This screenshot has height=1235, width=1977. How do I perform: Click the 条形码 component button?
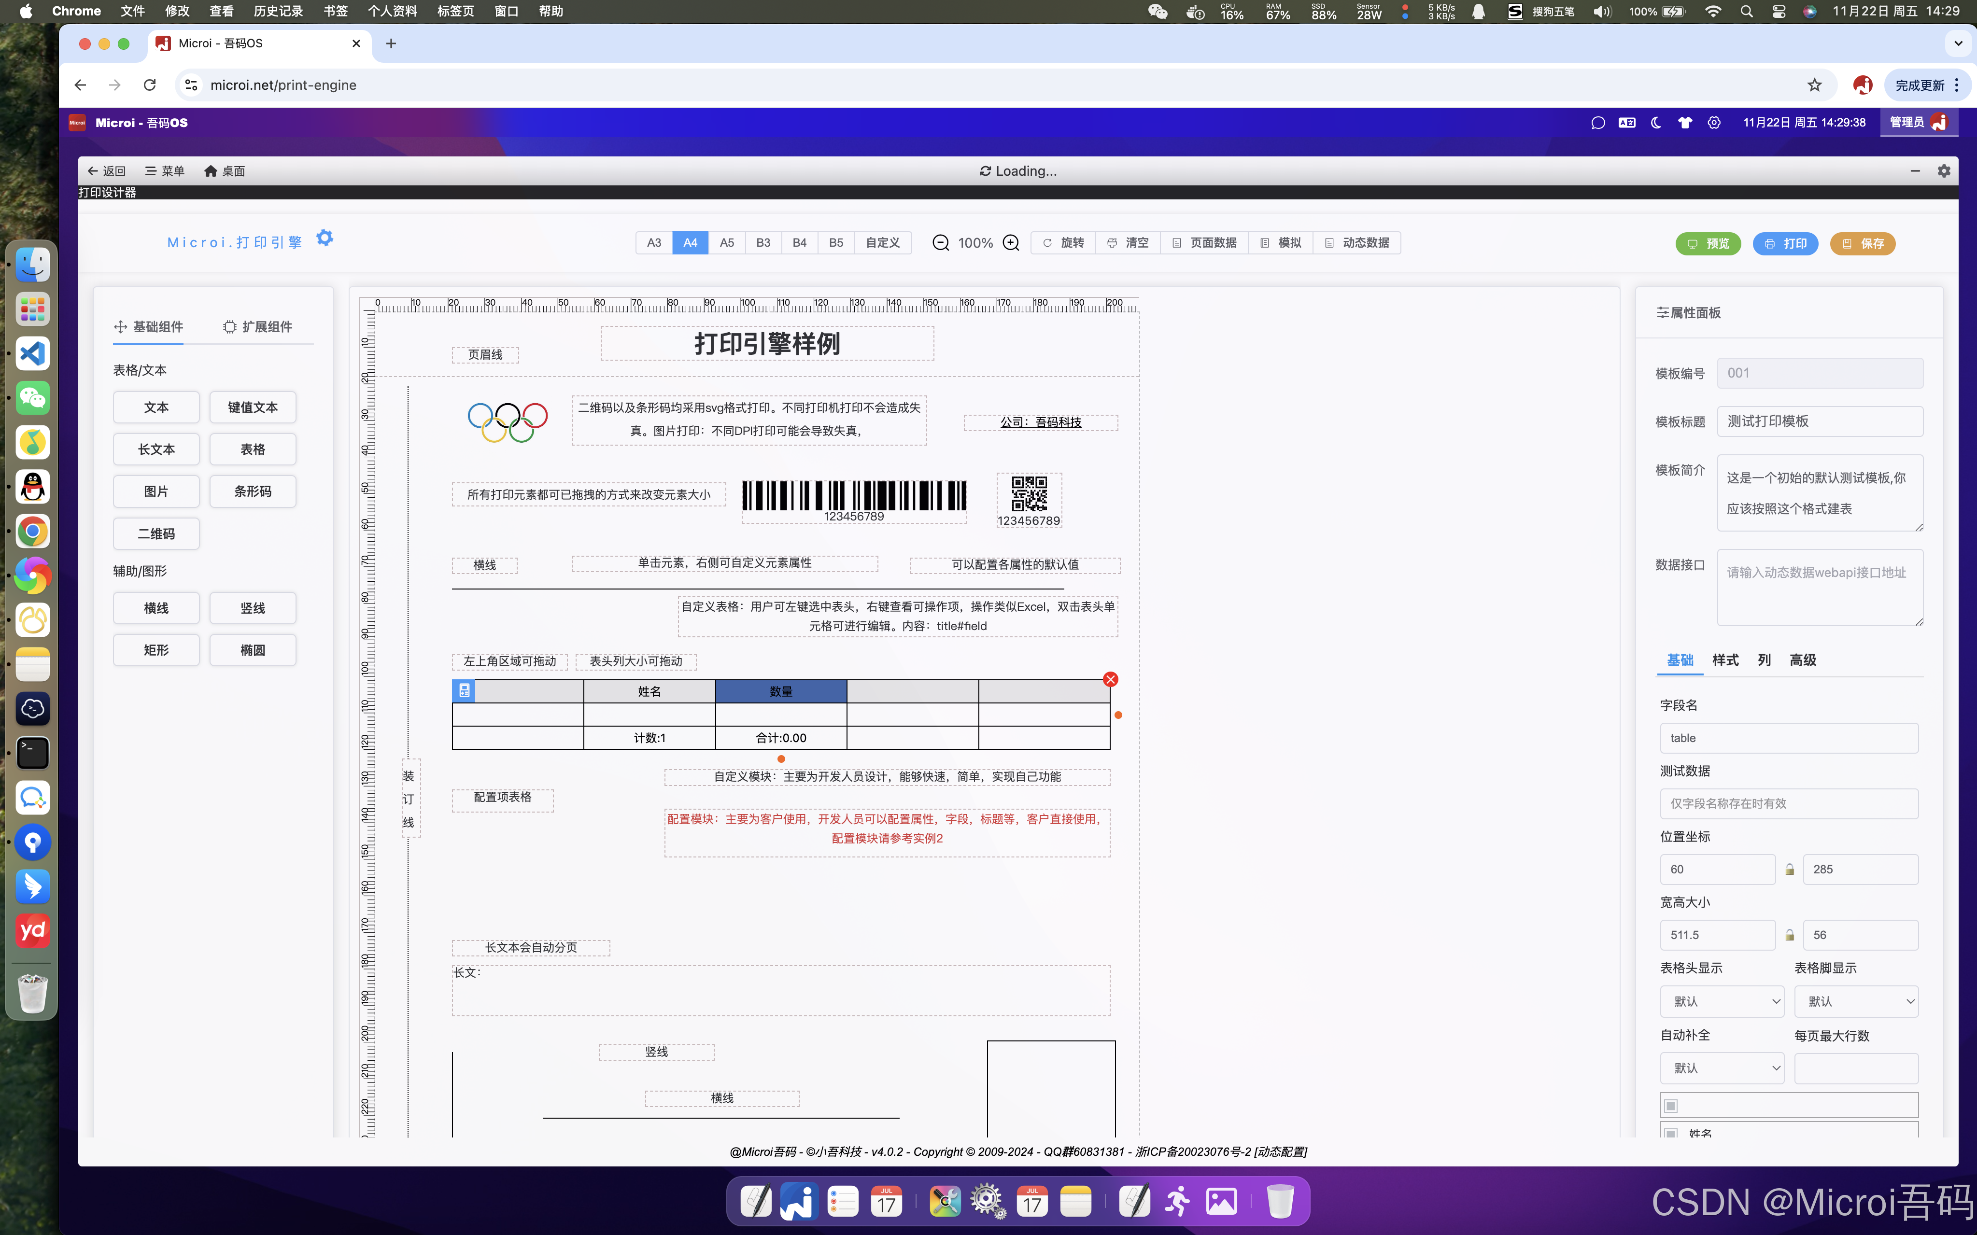pos(253,491)
